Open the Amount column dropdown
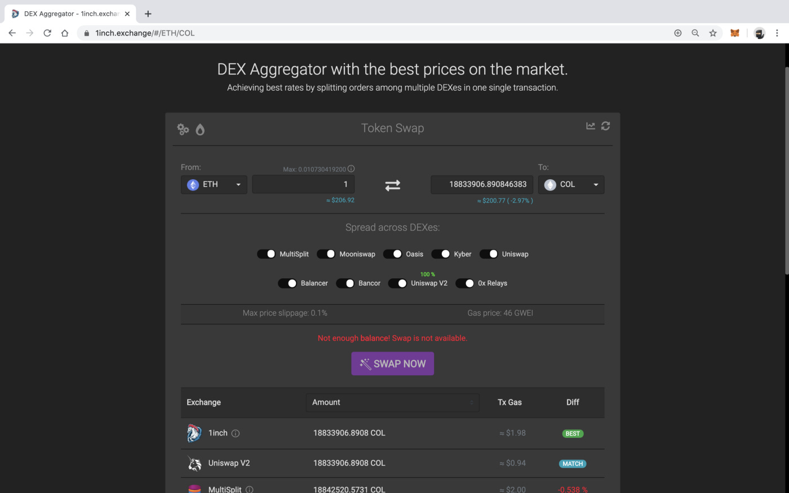Image resolution: width=789 pixels, height=493 pixels. [x=393, y=402]
